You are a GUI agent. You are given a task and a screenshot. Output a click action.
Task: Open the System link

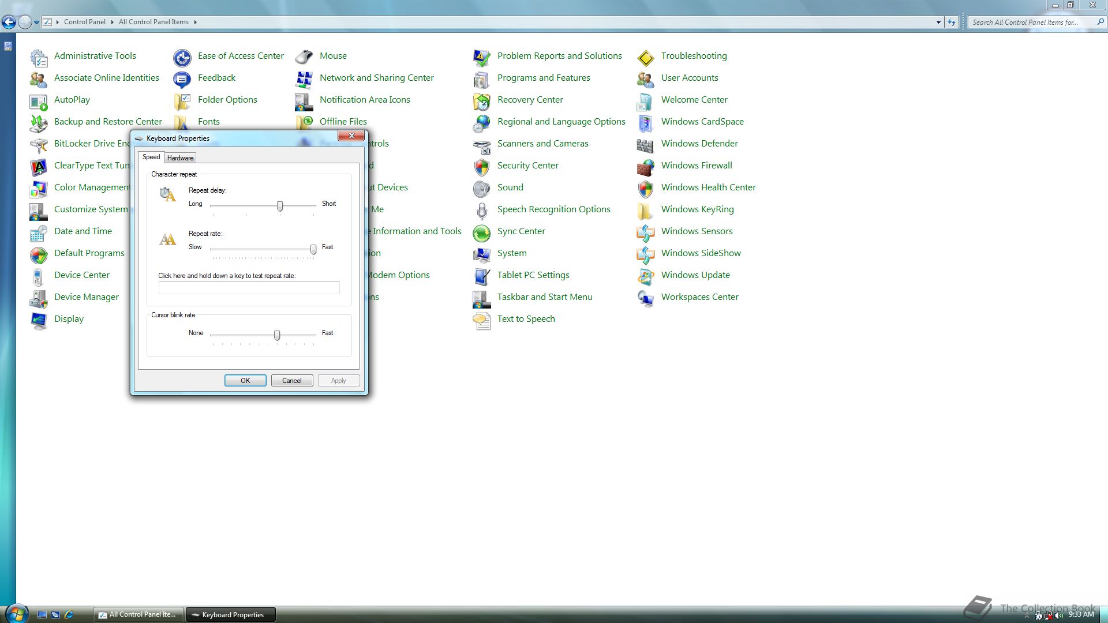coord(512,253)
